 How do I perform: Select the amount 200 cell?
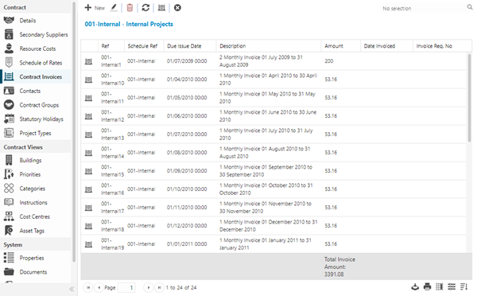coord(341,61)
